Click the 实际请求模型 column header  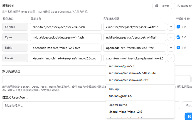click(111, 19)
